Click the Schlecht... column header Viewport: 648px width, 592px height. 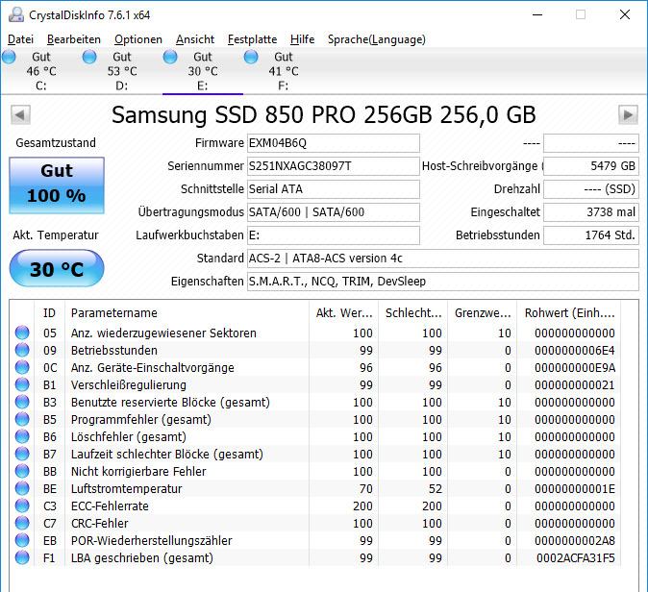(x=412, y=312)
